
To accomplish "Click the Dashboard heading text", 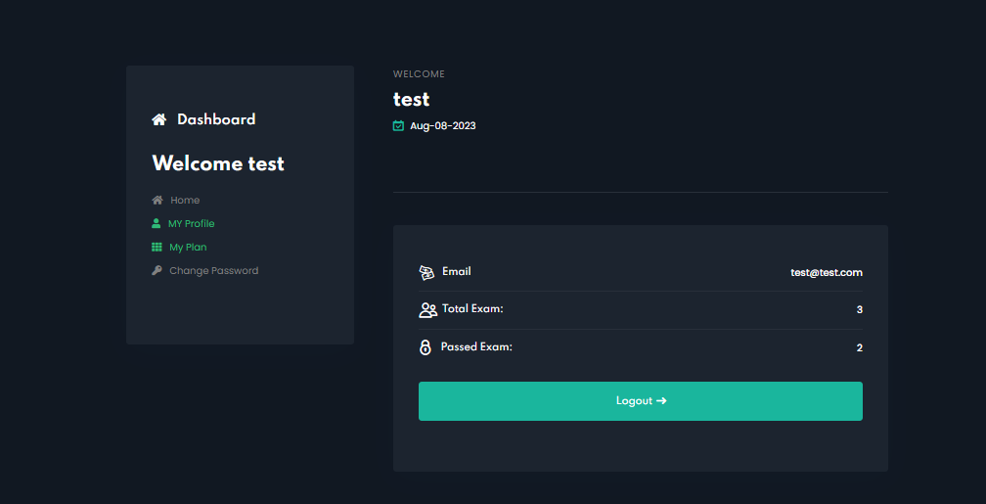I will tap(216, 119).
